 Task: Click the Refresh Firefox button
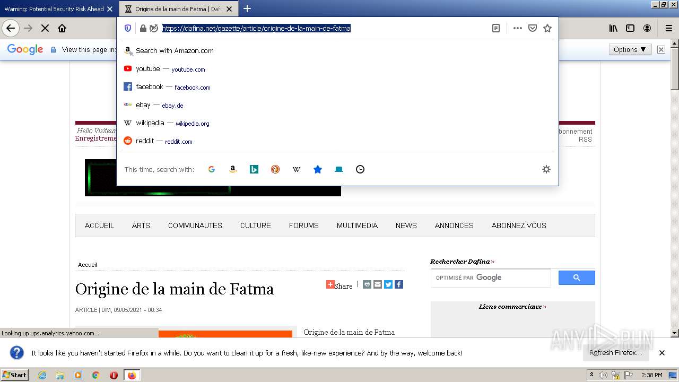pos(615,352)
